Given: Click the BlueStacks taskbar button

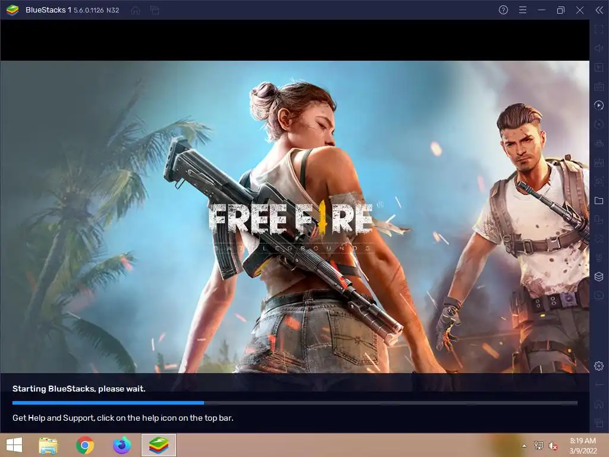Looking at the screenshot, I should click(158, 445).
